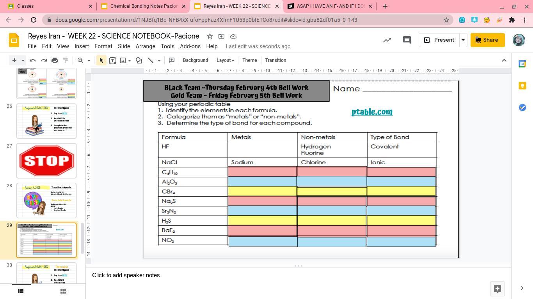Star this presentation

click(x=210, y=36)
